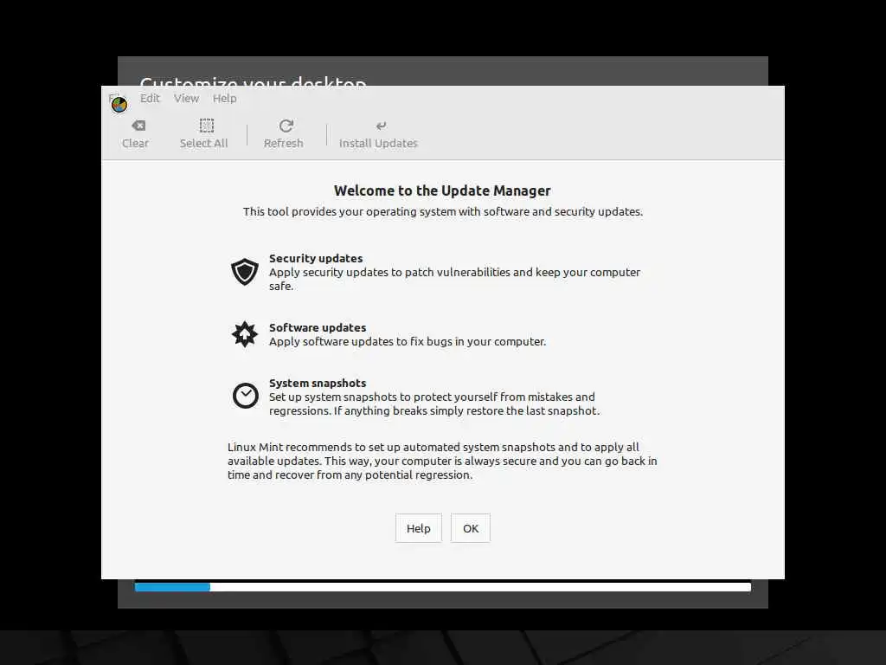Click the Security updates shield icon
The height and width of the screenshot is (665, 886).
pos(245,272)
